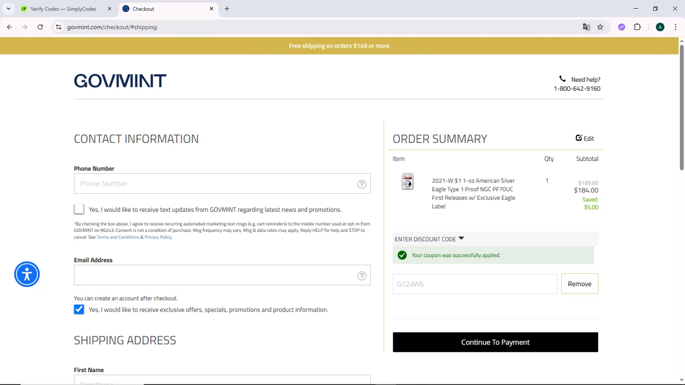The image size is (685, 385).
Task: Click the scroll down arrow of the scrollbar
Action: pos(681,380)
